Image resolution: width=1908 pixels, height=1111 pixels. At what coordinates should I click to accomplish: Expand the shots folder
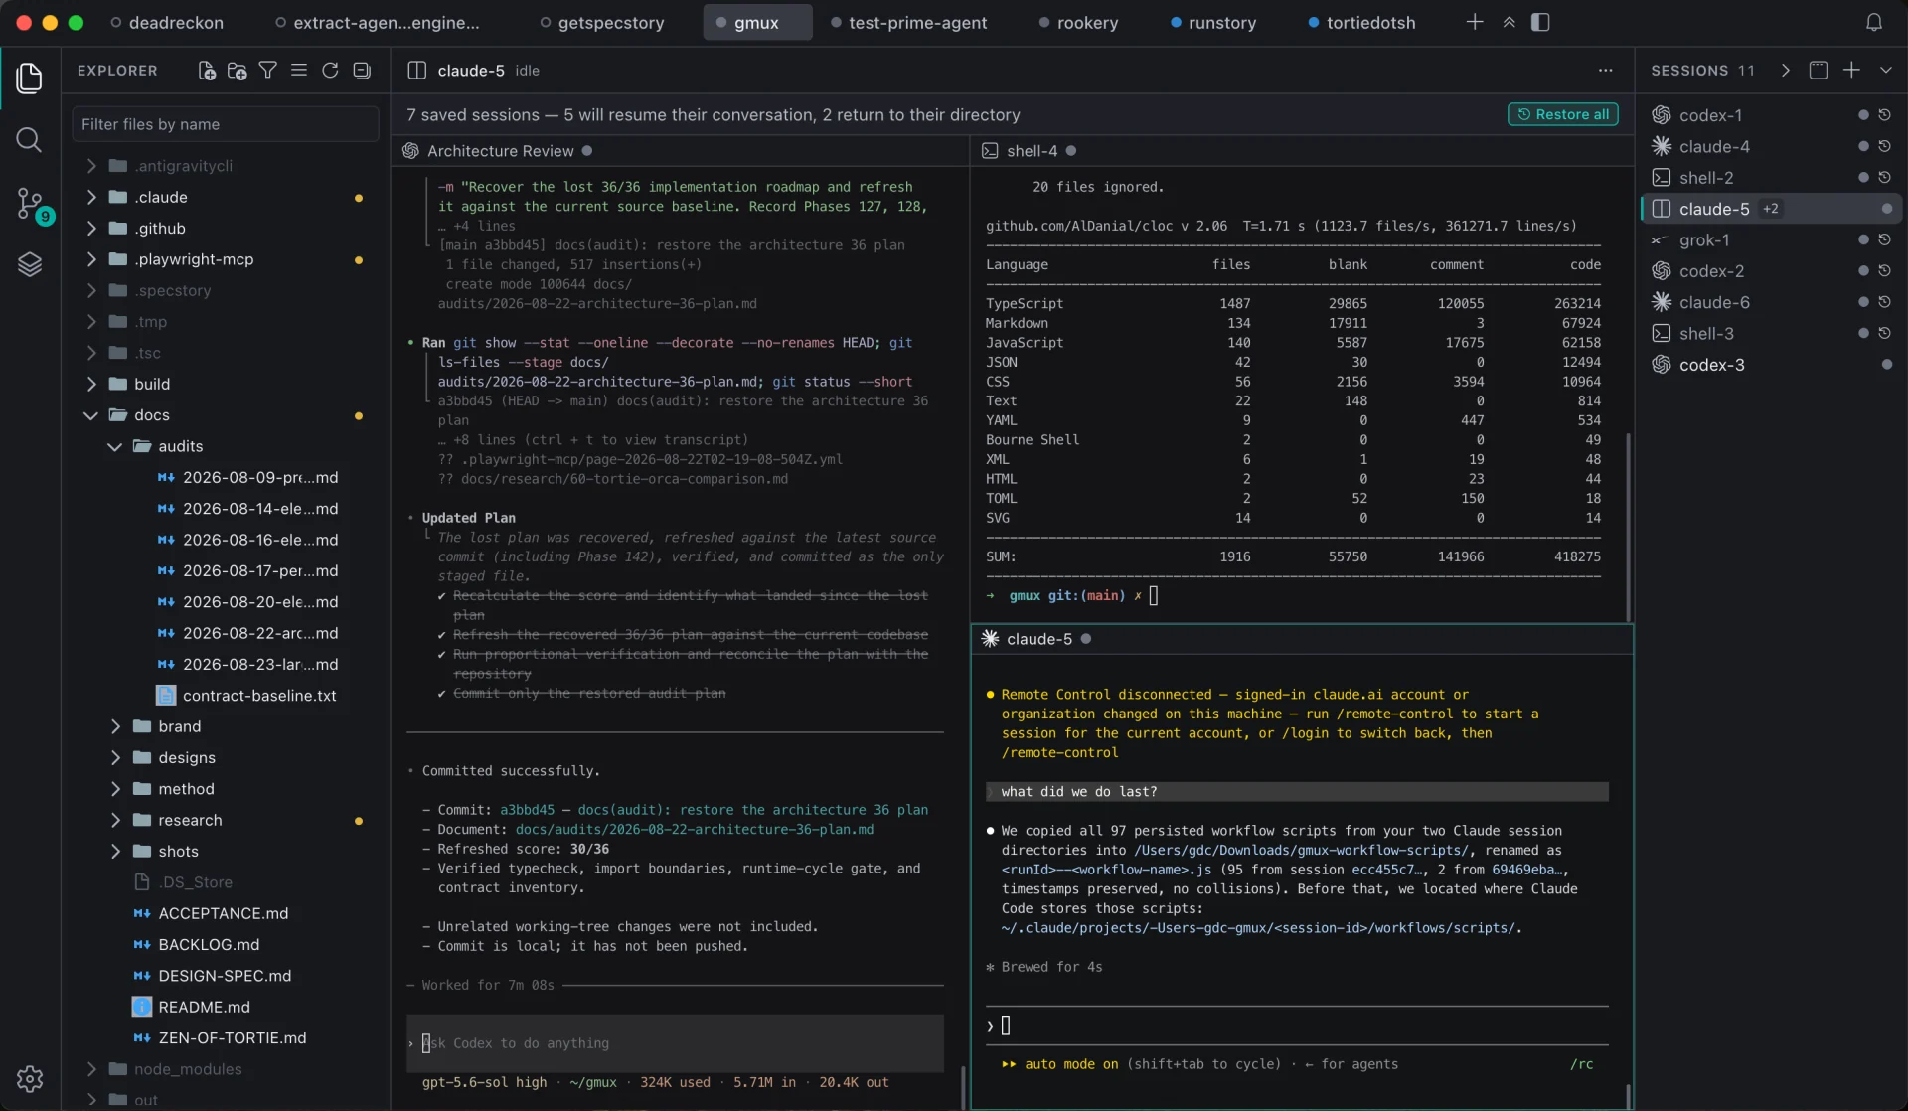pos(115,851)
